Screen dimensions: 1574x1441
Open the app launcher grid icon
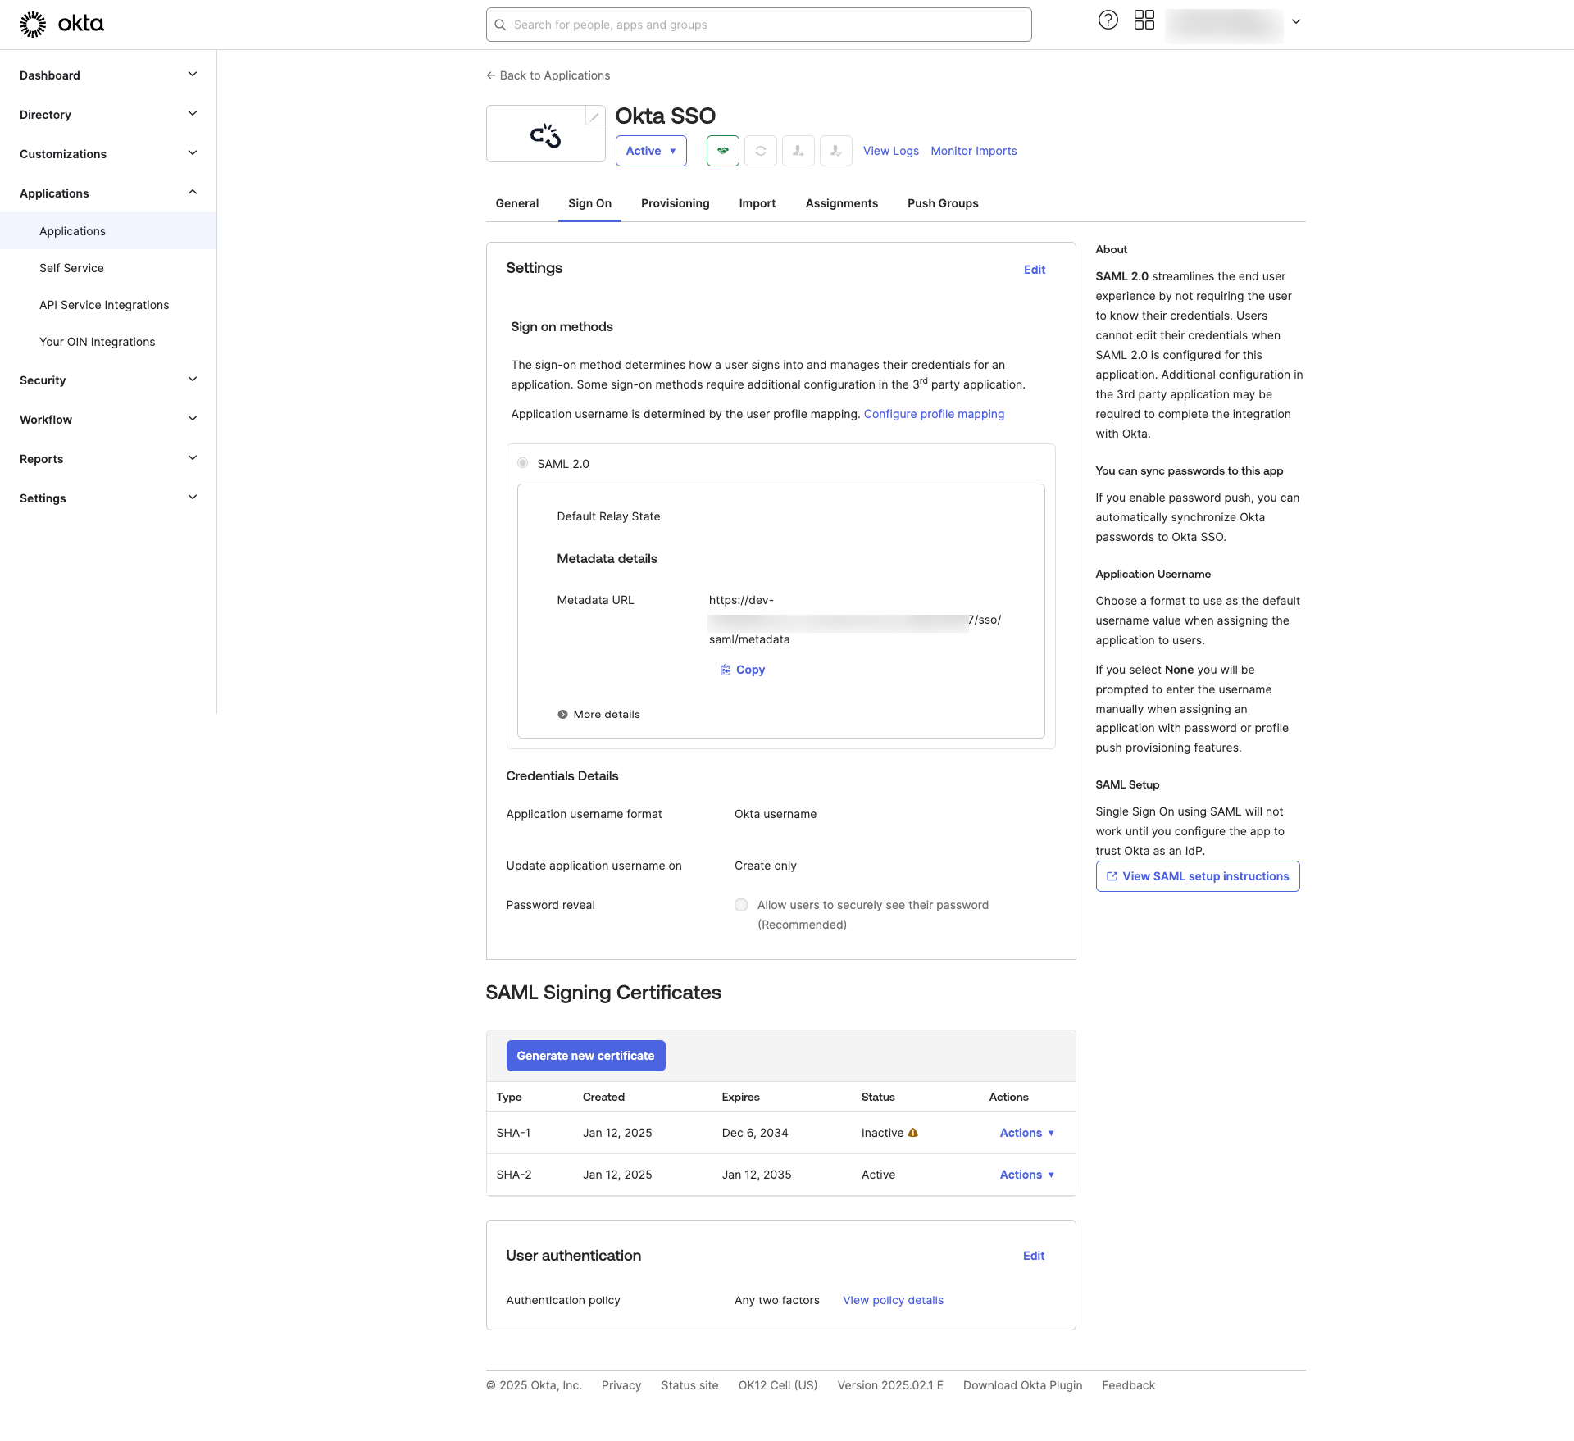click(1144, 20)
